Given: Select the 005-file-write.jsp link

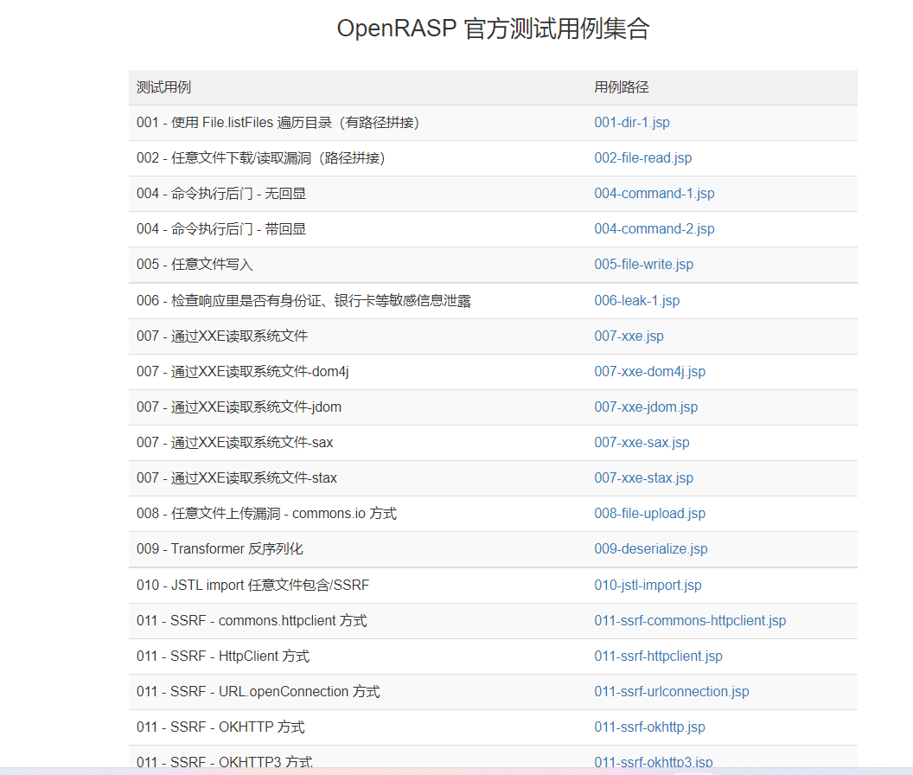Looking at the screenshot, I should 643,265.
